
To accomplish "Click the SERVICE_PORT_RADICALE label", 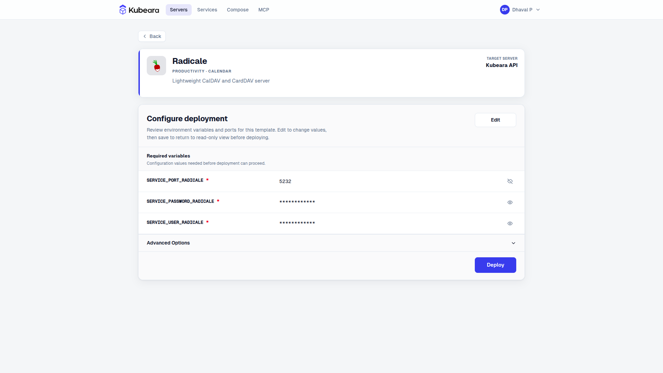I will [x=175, y=180].
